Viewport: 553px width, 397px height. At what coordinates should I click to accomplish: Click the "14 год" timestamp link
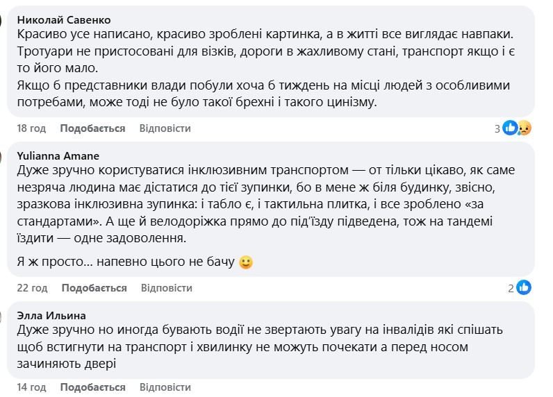tap(31, 387)
